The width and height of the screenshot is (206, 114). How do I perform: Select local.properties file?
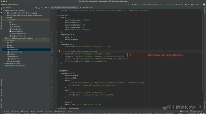pos(14,59)
